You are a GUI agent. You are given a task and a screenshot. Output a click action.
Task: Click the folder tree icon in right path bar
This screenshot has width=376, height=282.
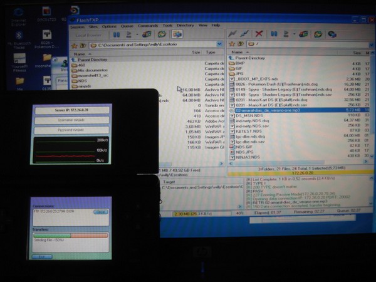240,44
